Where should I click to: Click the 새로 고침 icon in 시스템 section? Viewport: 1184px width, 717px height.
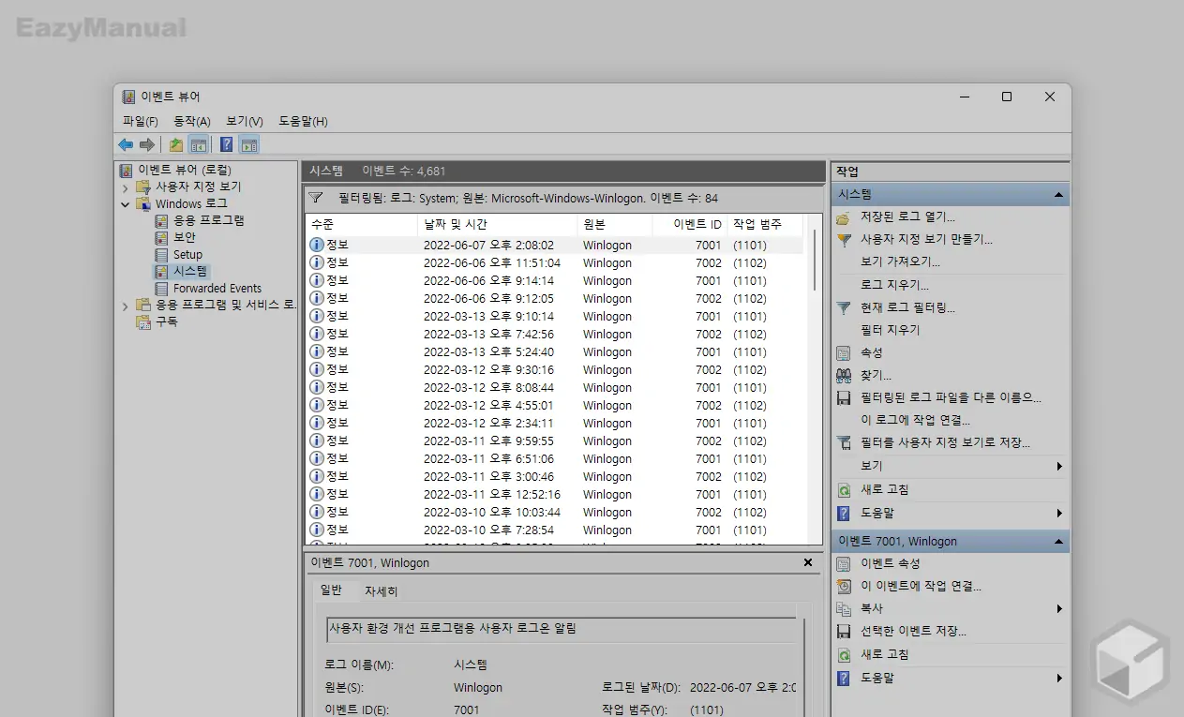[x=844, y=489]
